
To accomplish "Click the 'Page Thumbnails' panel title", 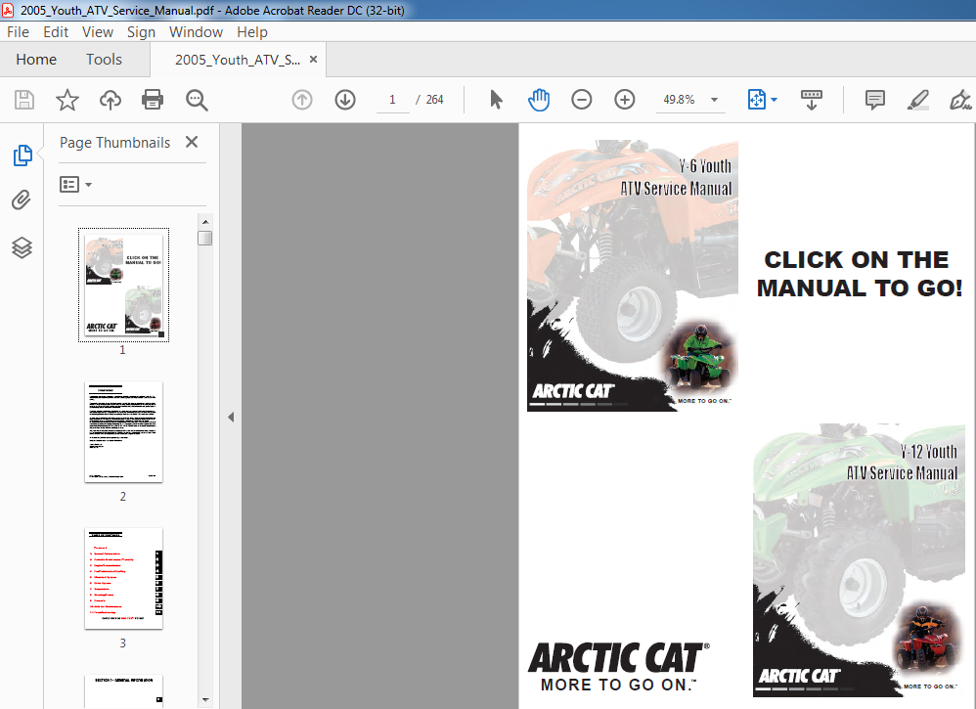I will click(114, 143).
